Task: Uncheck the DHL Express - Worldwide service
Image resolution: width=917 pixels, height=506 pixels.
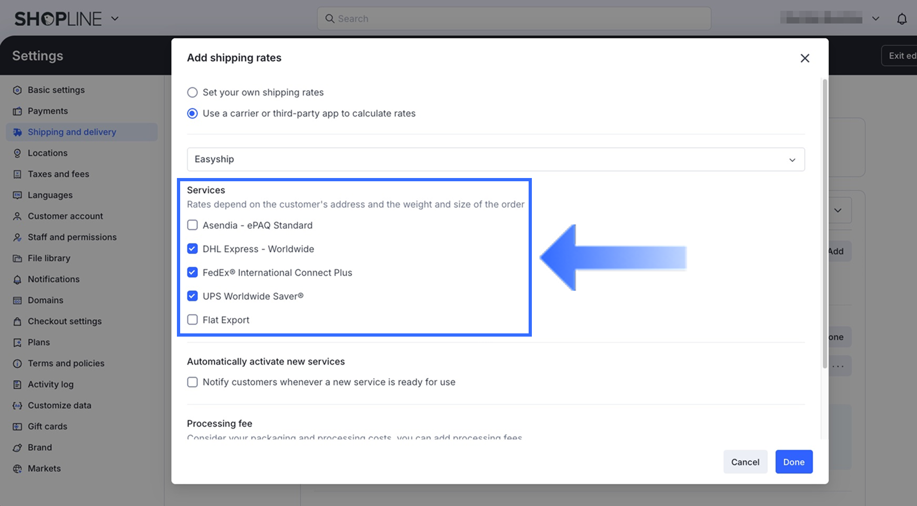Action: [193, 249]
